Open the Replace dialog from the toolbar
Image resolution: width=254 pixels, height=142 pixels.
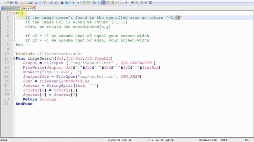coord(67,3)
